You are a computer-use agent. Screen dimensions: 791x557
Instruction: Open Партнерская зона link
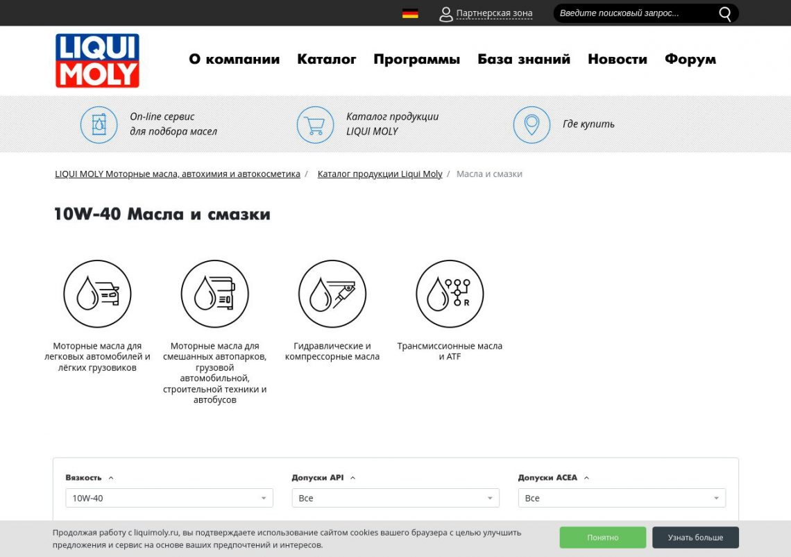[x=494, y=13]
